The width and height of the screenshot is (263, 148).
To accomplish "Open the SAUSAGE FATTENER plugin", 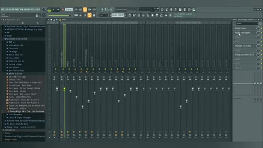I will 243,46.
